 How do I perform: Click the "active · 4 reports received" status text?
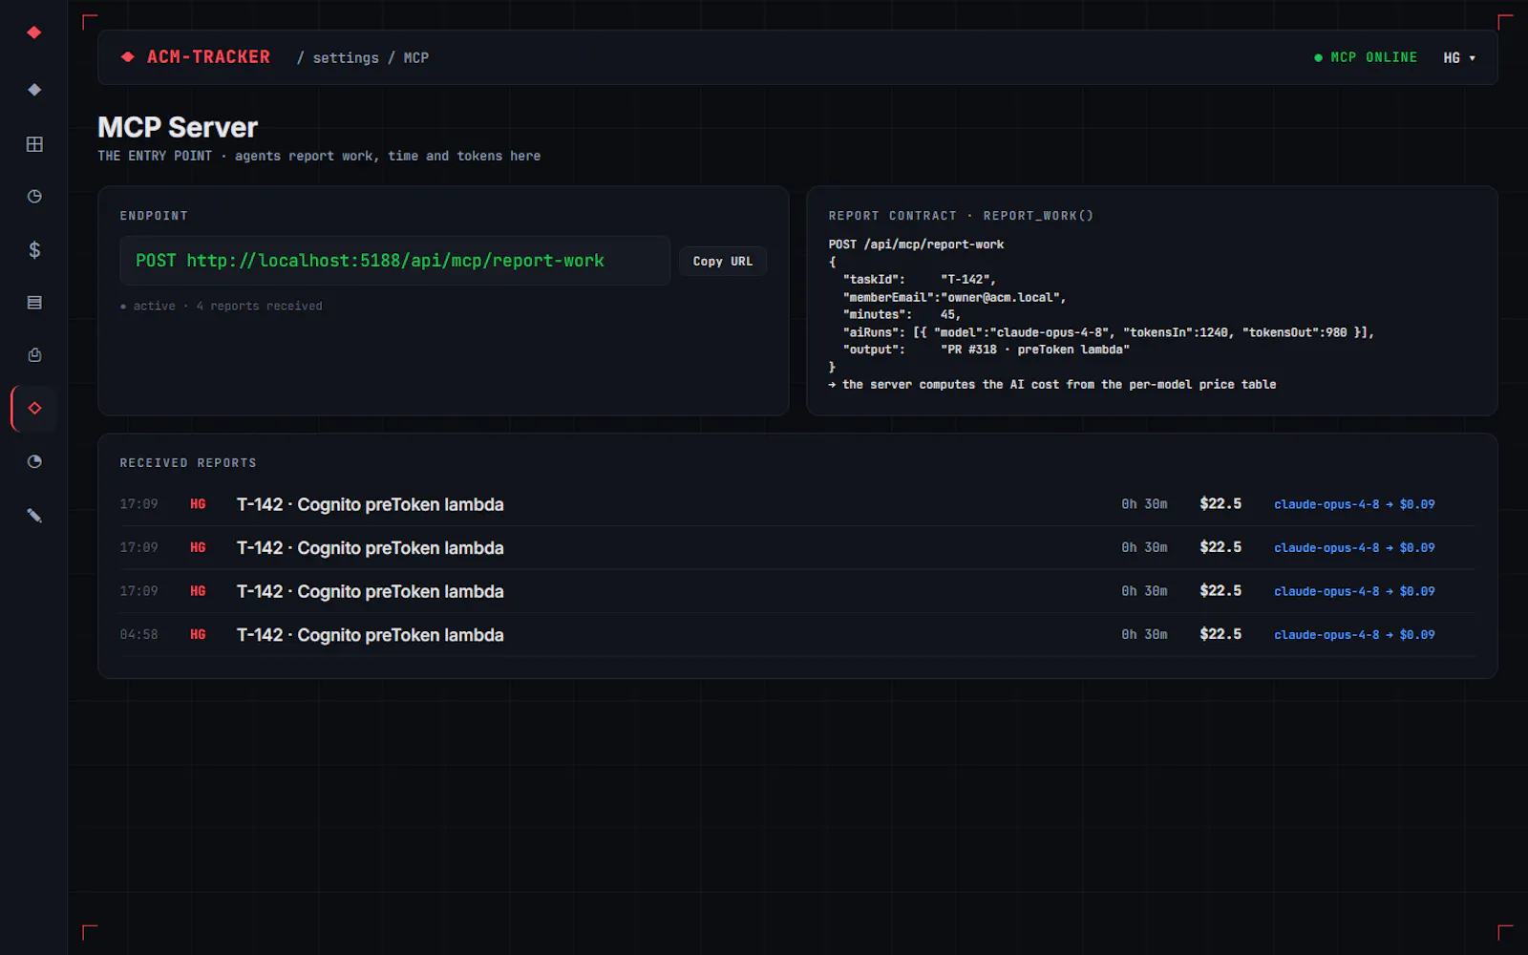[x=222, y=307]
